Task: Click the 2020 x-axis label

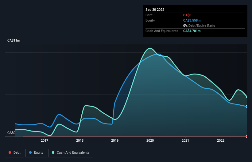Action: [x=150, y=140]
